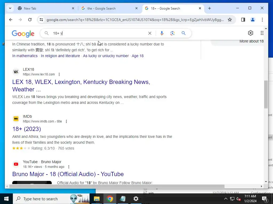Clear the Google search box text
Image resolution: width=273 pixels, height=204 pixels.
coord(150,33)
